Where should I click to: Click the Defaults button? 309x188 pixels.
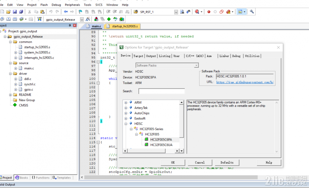[x=227, y=162]
